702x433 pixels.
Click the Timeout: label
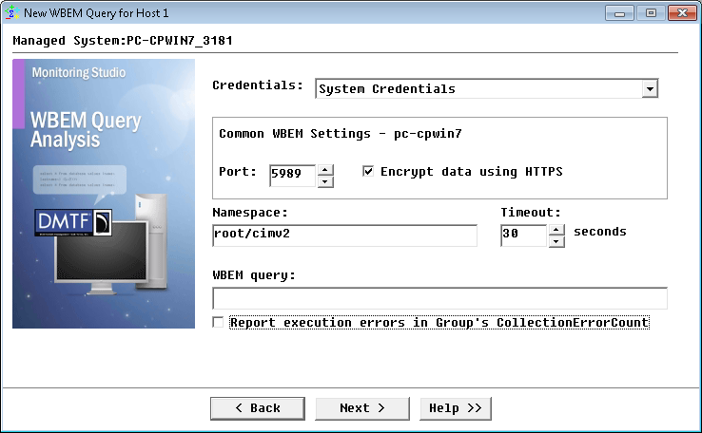click(x=531, y=213)
